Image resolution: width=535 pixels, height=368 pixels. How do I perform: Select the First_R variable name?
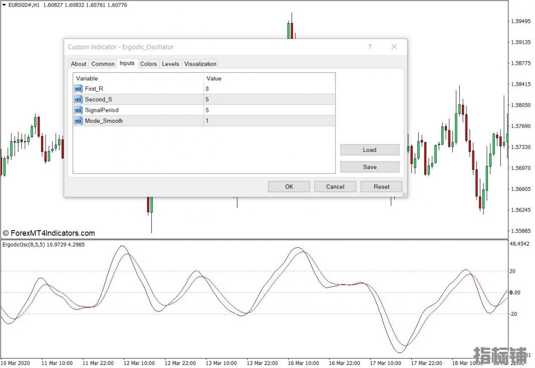pyautogui.click(x=94, y=89)
